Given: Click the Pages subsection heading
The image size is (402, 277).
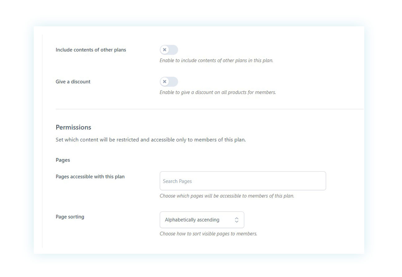Looking at the screenshot, I should pyautogui.click(x=63, y=160).
